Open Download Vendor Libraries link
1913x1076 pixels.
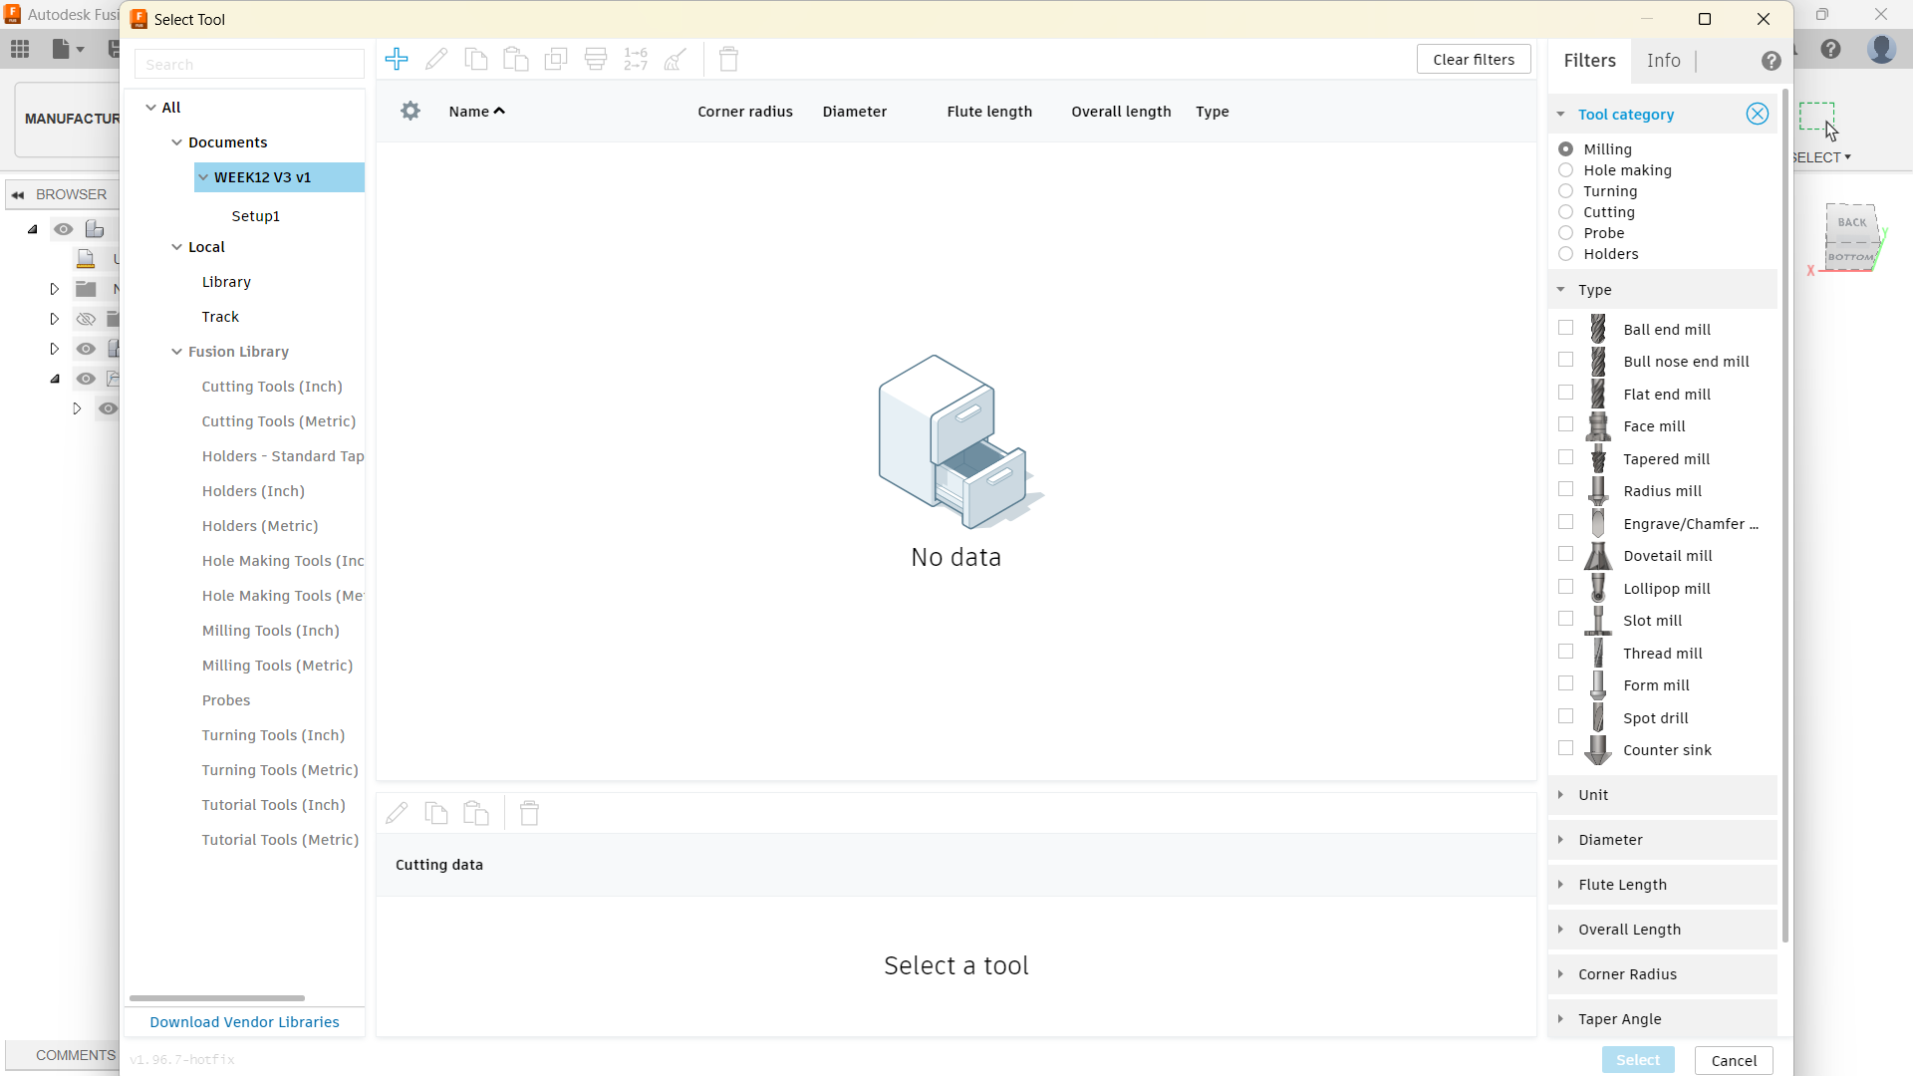click(244, 1022)
